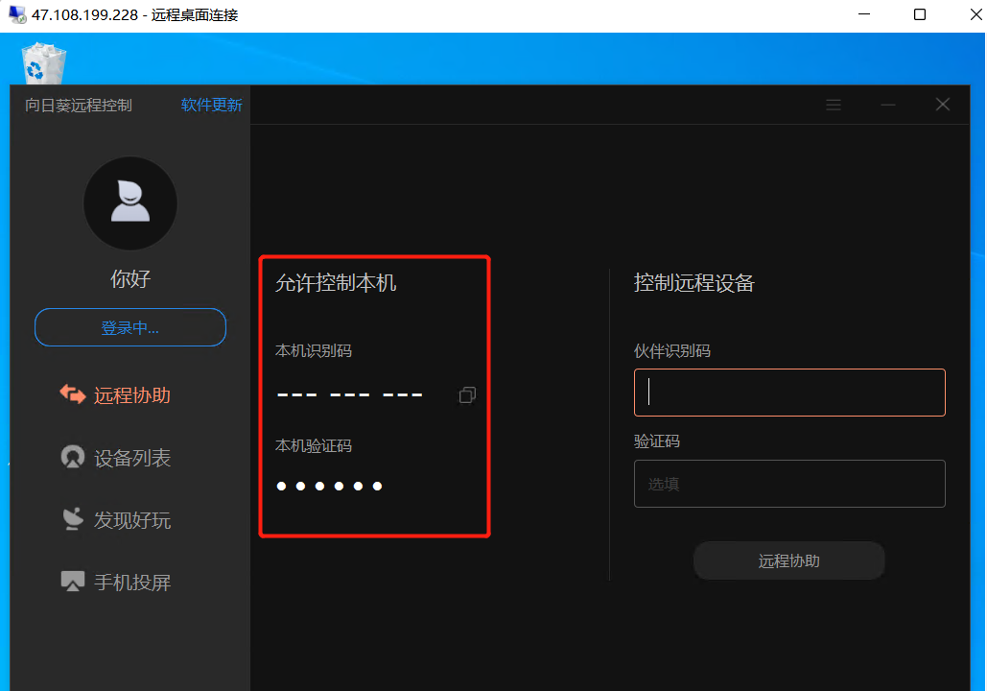The image size is (987, 691).
Task: Maximize the Remote Desktop Connection window
Action: click(x=920, y=14)
